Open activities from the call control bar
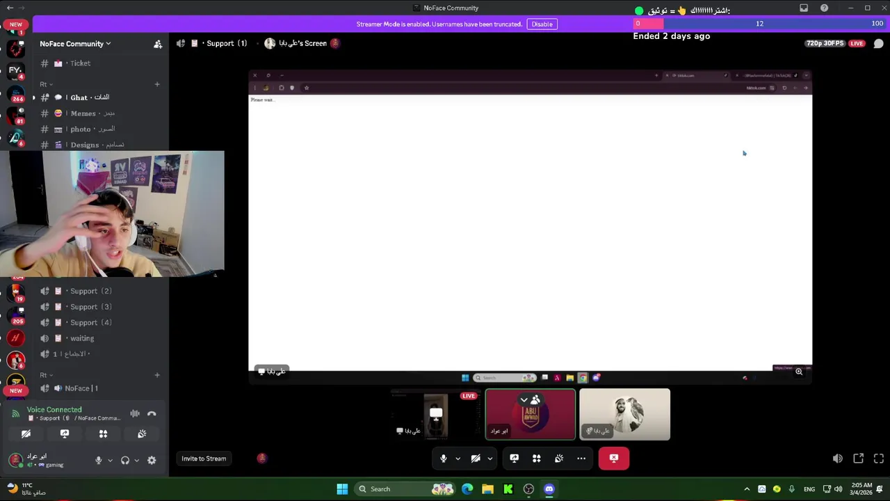Image resolution: width=890 pixels, height=501 pixels. point(536,459)
